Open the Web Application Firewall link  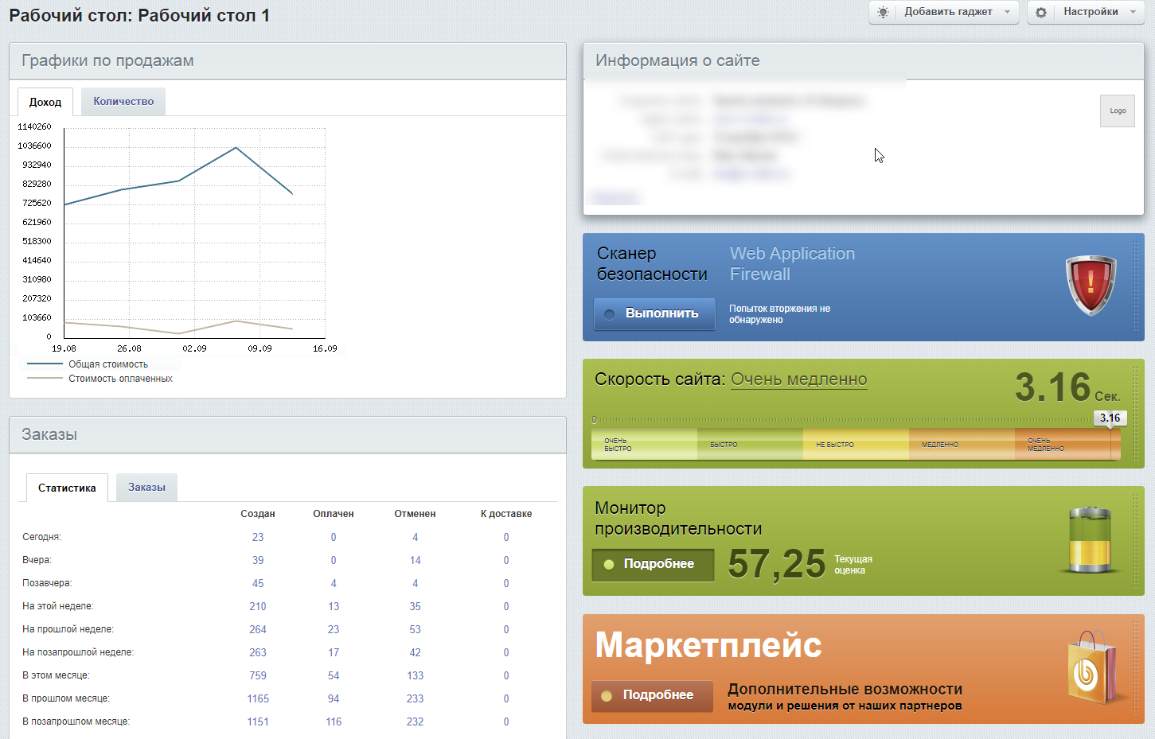[792, 263]
